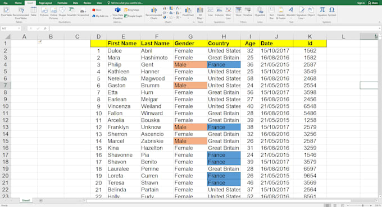
Task: Insert a Win/Loss sparkline
Action: coord(228,13)
